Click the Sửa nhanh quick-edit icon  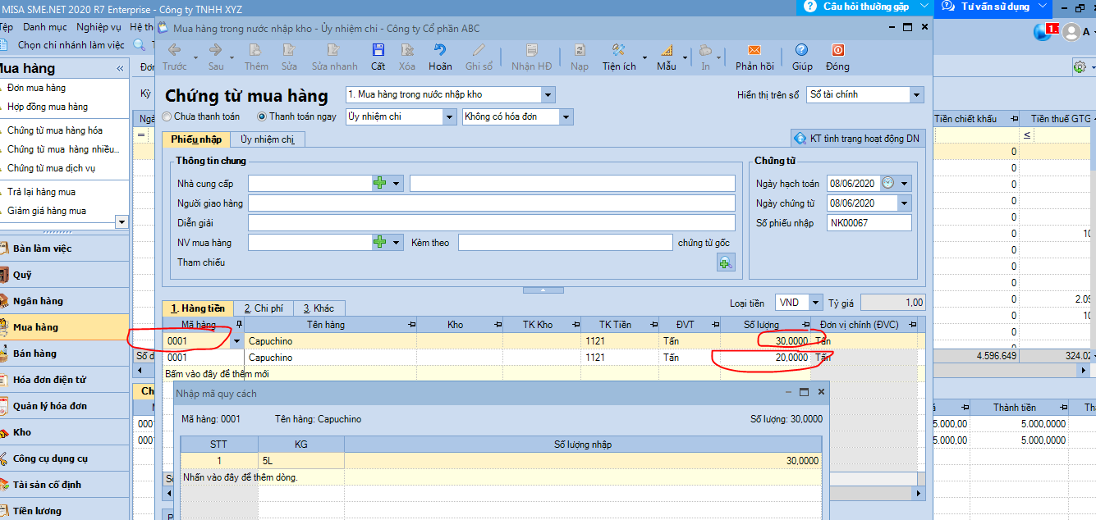tap(334, 50)
